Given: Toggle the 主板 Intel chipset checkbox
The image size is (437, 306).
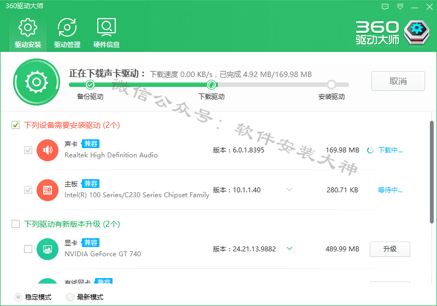Looking at the screenshot, I should (28, 190).
